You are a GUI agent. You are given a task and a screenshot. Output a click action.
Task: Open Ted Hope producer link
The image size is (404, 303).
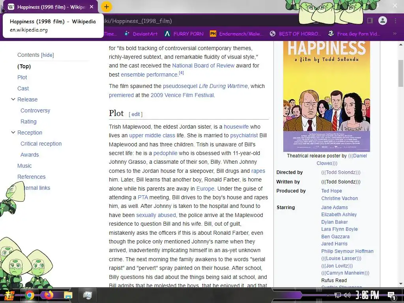coord(331,191)
